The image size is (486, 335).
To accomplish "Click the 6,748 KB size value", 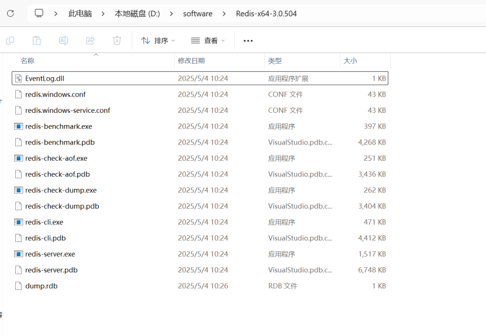I will pyautogui.click(x=372, y=270).
